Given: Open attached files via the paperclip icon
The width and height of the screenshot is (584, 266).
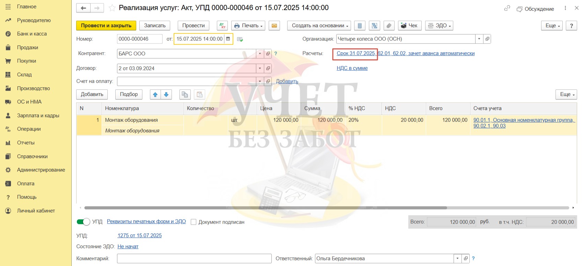Looking at the screenshot, I should tap(388, 25).
